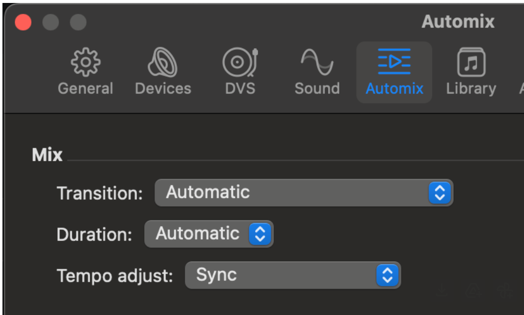The image size is (524, 315).
Task: Click the Library music note icon
Action: click(x=471, y=63)
